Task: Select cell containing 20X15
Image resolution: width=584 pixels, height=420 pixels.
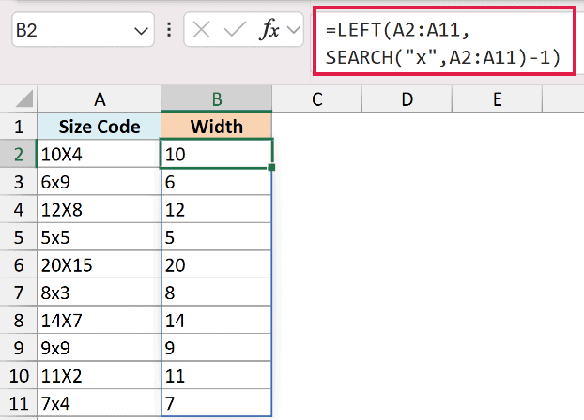Action: [100, 264]
